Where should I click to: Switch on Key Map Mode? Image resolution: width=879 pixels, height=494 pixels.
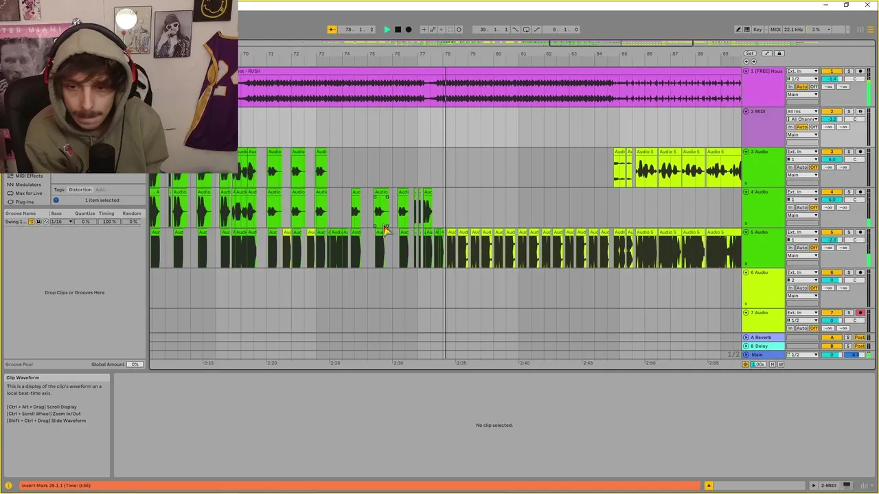757,30
